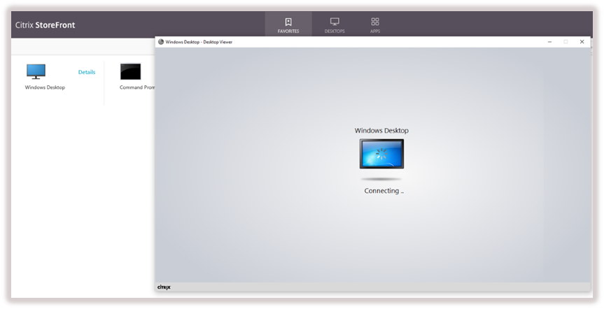Click the 'Connecting ..' status text
The width and height of the screenshot is (604, 309).
point(384,191)
